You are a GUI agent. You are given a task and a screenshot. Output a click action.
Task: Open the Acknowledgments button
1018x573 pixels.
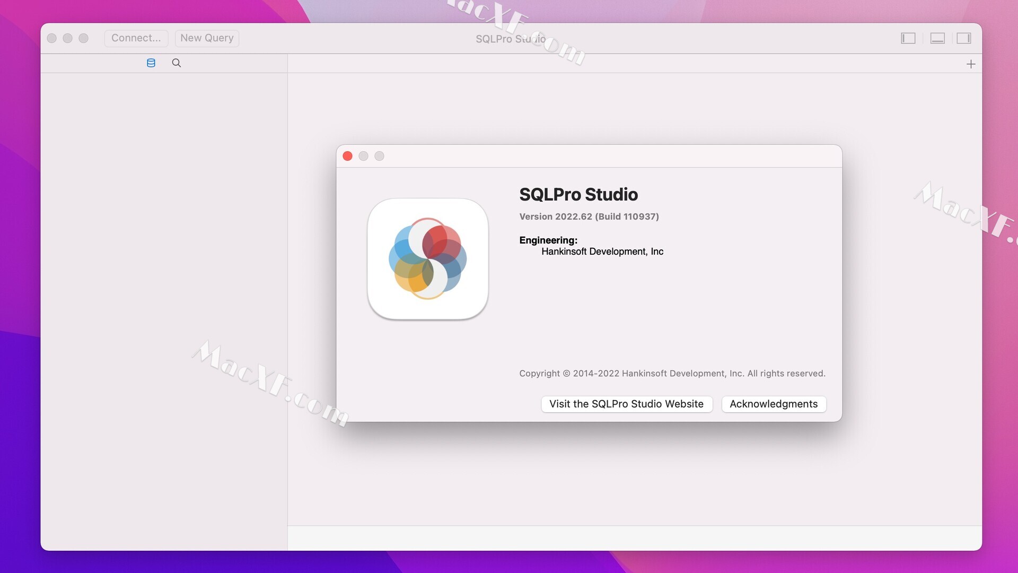(774, 404)
